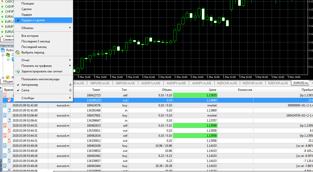Click the Robo account icon in Navigator
Image resolution: width=313 pixels, height=172 pixels.
tap(3, 50)
